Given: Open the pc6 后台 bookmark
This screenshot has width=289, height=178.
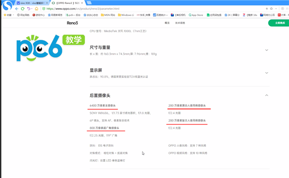Looking at the screenshot, I should coord(73,15).
